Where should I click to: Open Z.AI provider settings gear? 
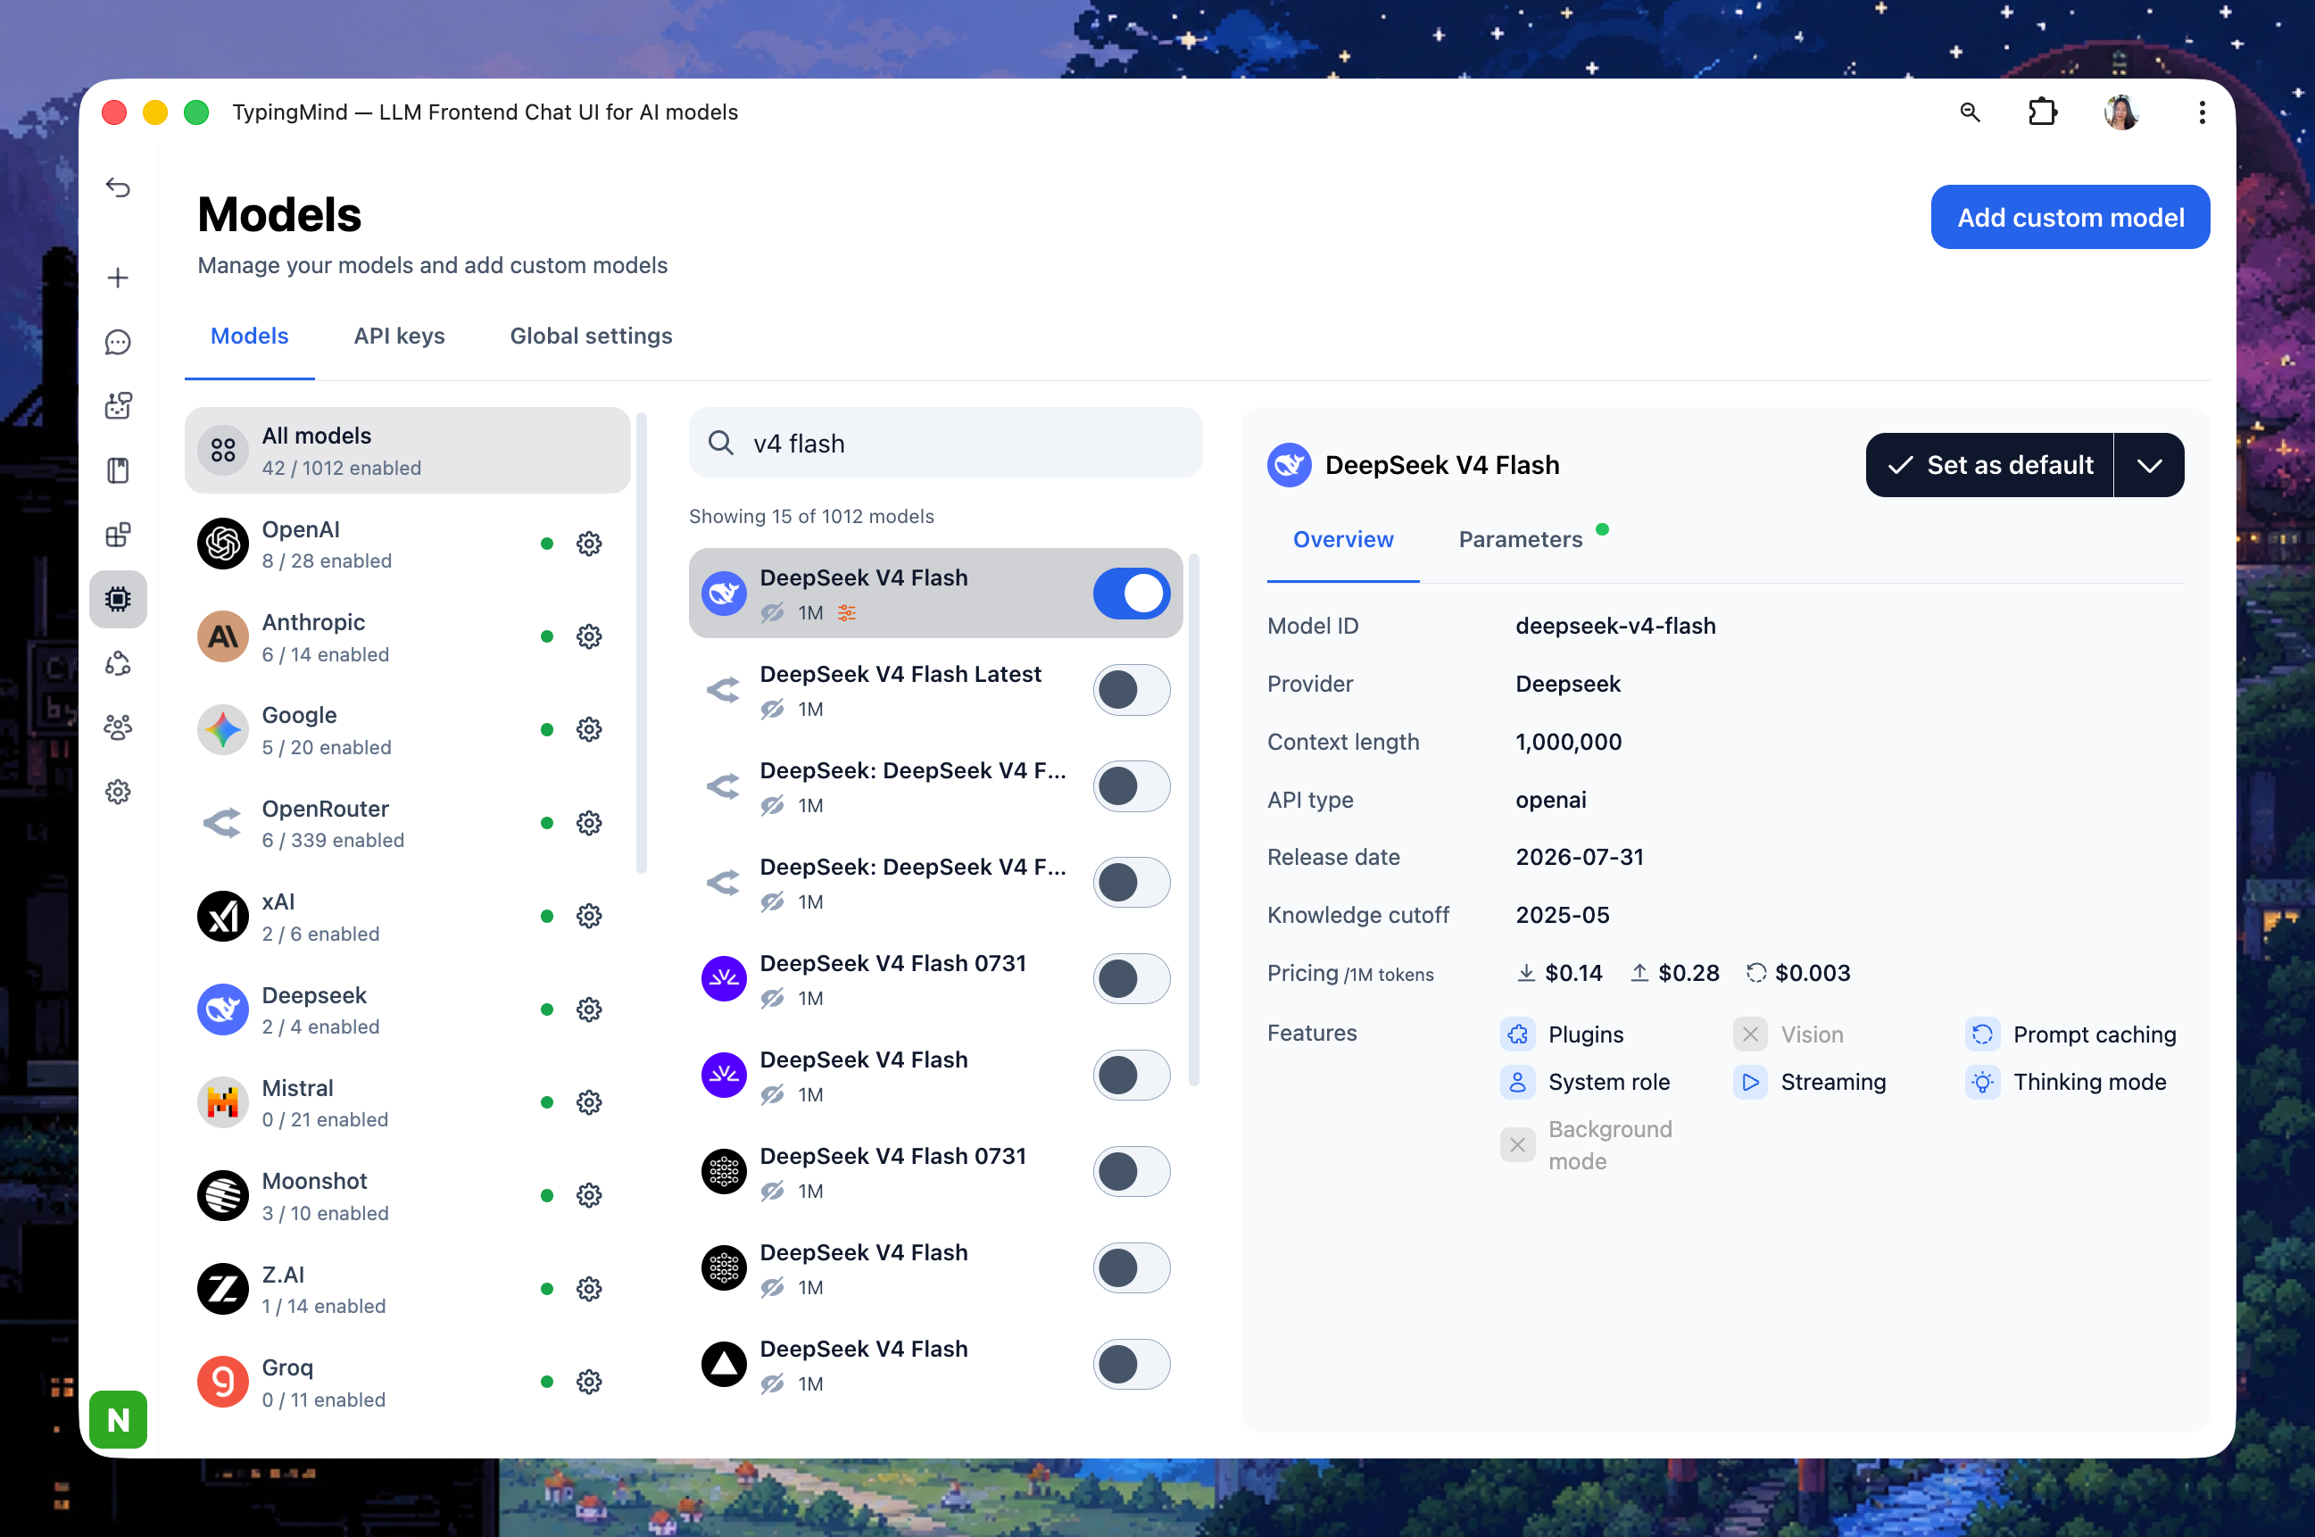tap(589, 1289)
